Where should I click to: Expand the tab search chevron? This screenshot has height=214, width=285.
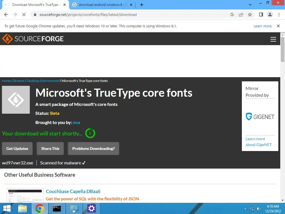250,5
